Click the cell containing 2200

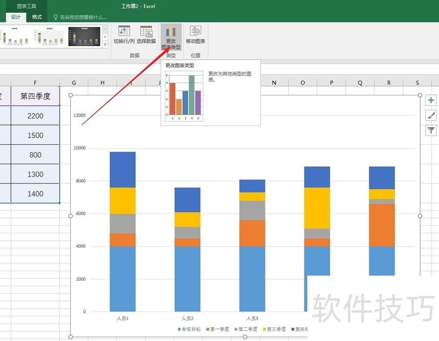click(x=35, y=116)
